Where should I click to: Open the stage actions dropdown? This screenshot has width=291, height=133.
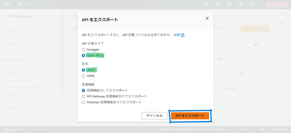225,29
